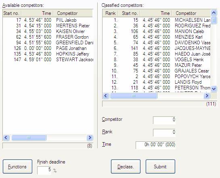Click classified list horizontal scrollbar thumb
The image size is (220, 178).
pyautogui.click(x=134, y=96)
